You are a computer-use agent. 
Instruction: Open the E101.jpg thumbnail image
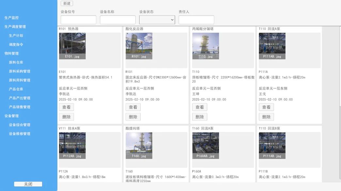[72, 46]
